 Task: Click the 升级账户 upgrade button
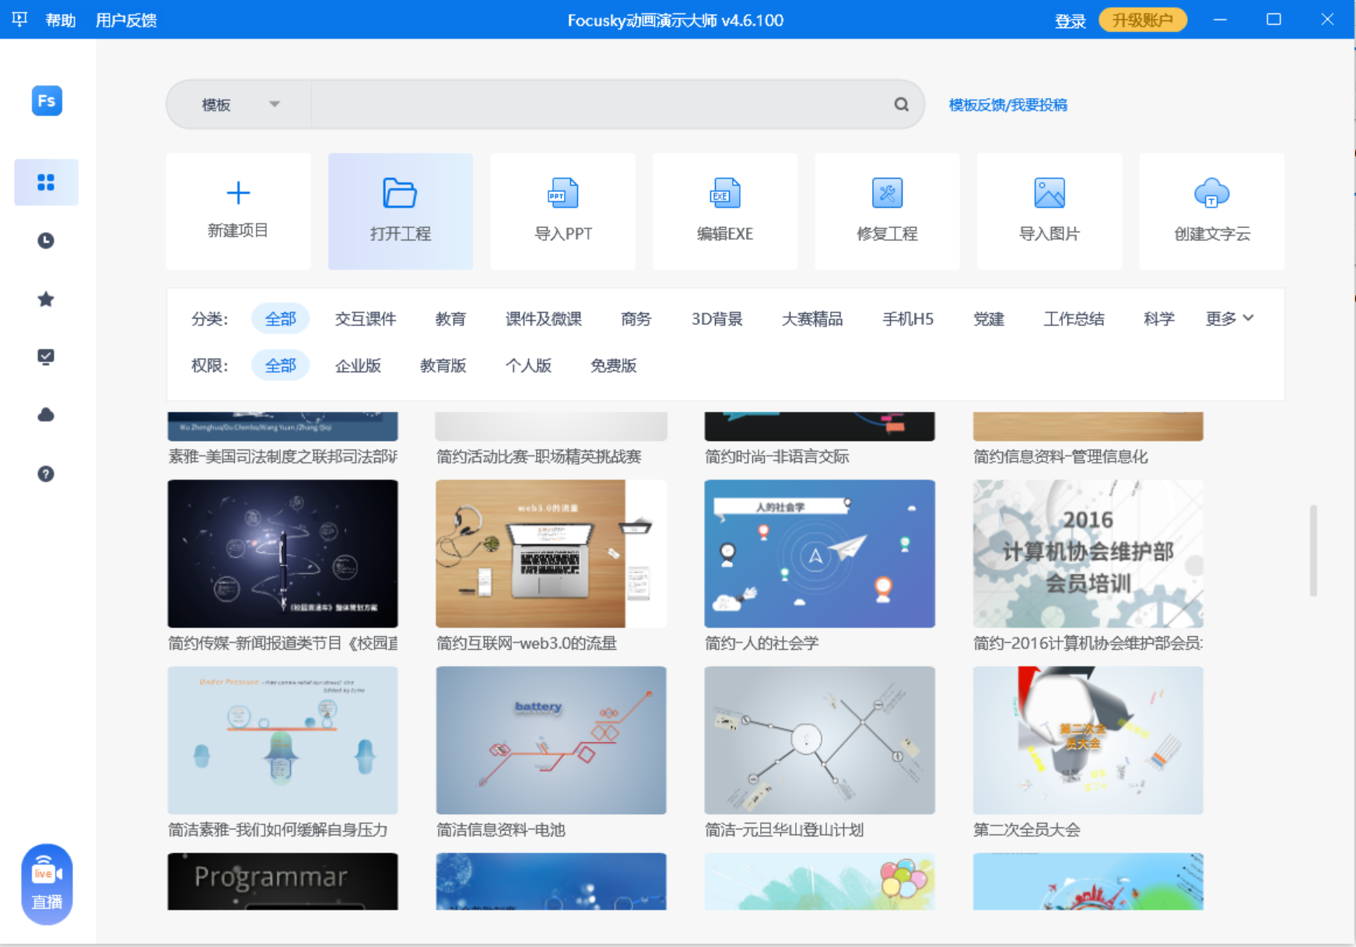[1142, 19]
